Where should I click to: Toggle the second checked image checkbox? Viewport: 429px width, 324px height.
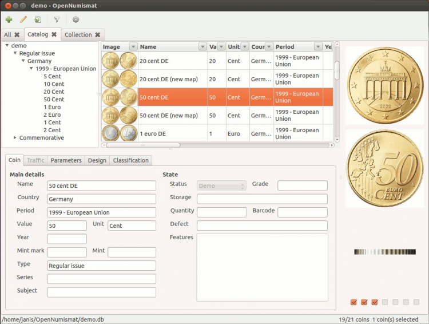(364, 302)
